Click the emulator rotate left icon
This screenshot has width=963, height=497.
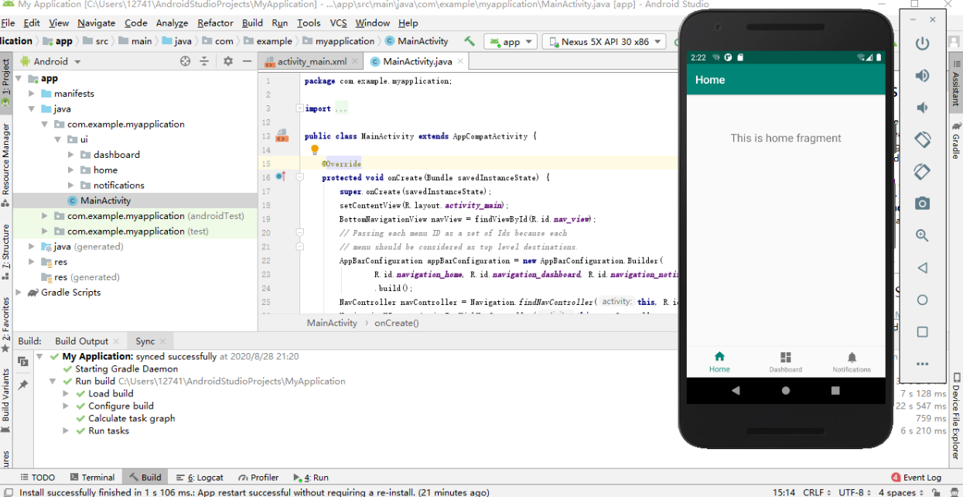922,139
